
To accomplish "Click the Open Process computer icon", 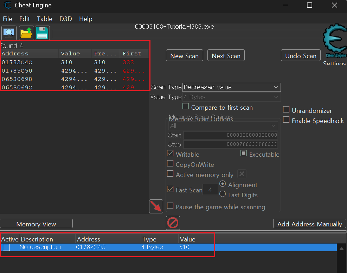I will click(9, 33).
